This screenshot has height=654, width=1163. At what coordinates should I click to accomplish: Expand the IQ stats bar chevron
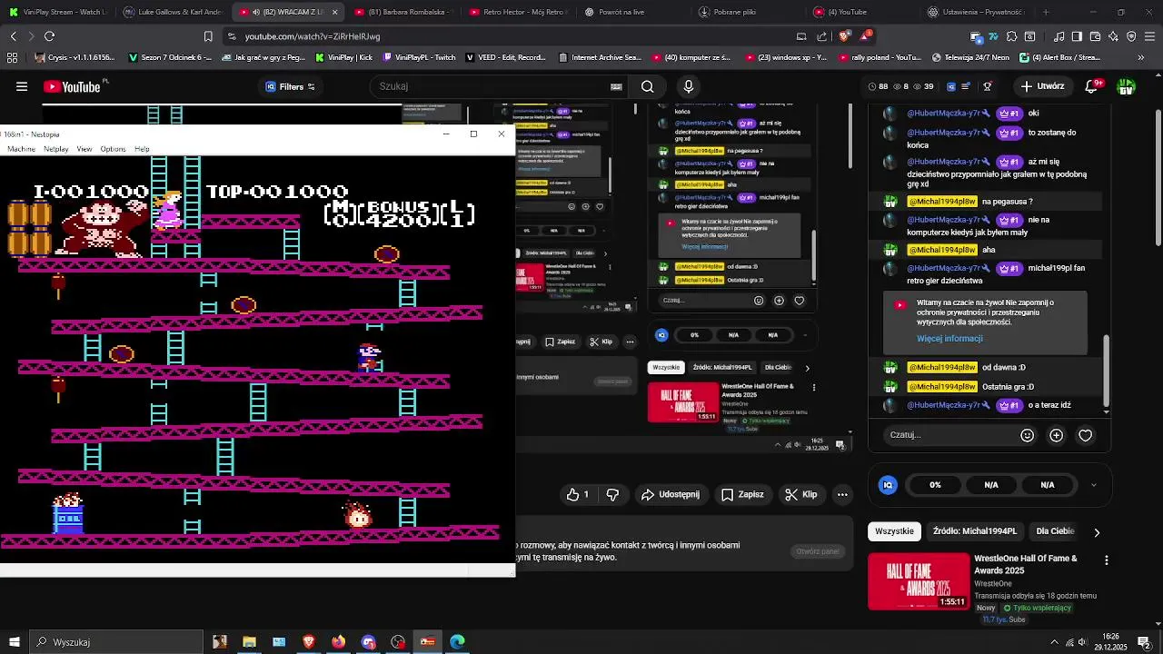click(x=1093, y=485)
